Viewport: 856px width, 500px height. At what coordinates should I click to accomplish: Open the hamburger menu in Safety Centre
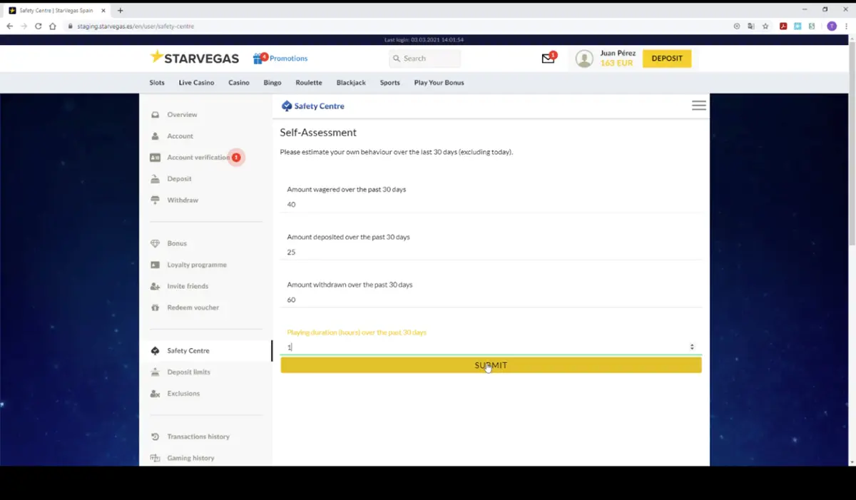[699, 106]
